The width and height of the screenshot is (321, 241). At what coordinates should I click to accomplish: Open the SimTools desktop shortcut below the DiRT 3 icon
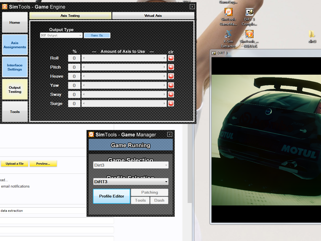(x=249, y=39)
